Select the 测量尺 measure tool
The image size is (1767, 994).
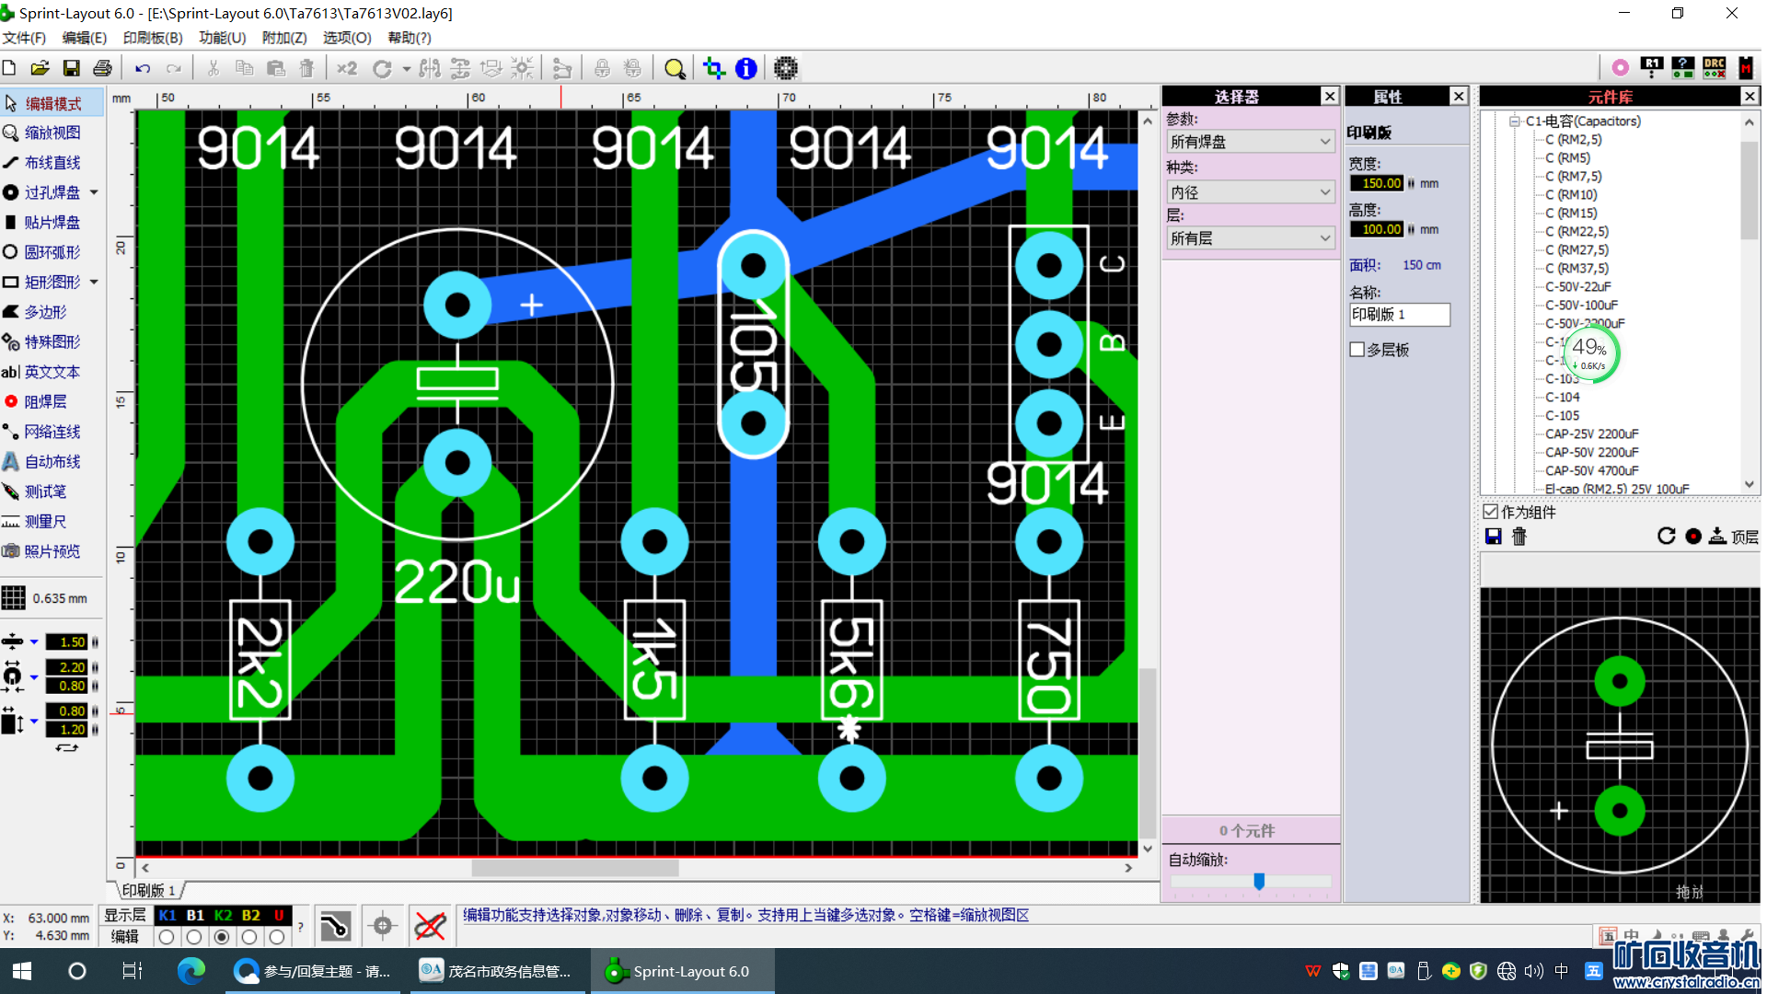52,522
